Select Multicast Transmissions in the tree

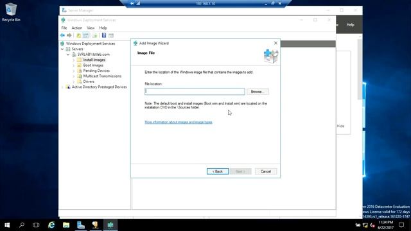102,76
